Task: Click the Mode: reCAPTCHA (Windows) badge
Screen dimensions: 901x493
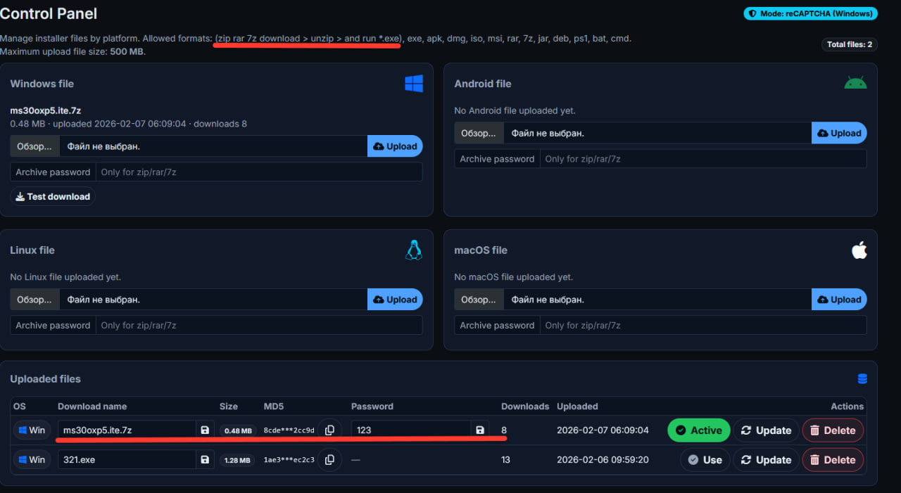Action: pos(810,13)
